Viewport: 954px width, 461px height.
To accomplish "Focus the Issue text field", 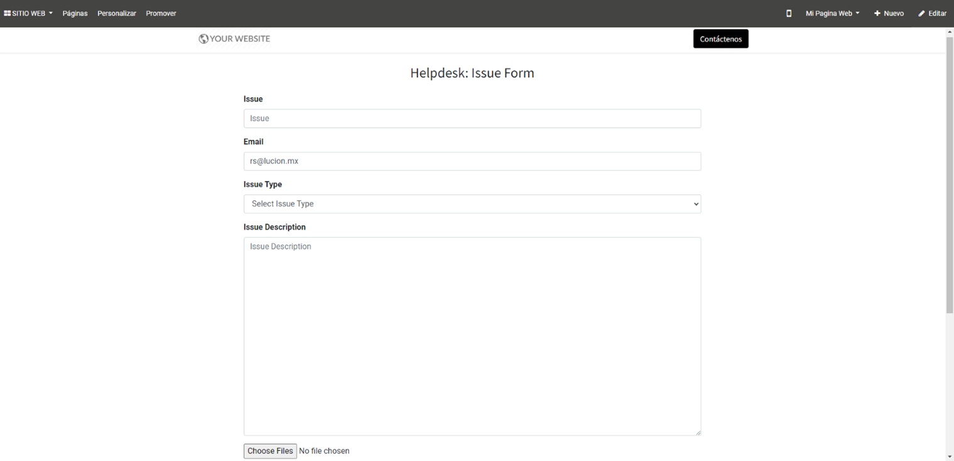I will point(472,119).
